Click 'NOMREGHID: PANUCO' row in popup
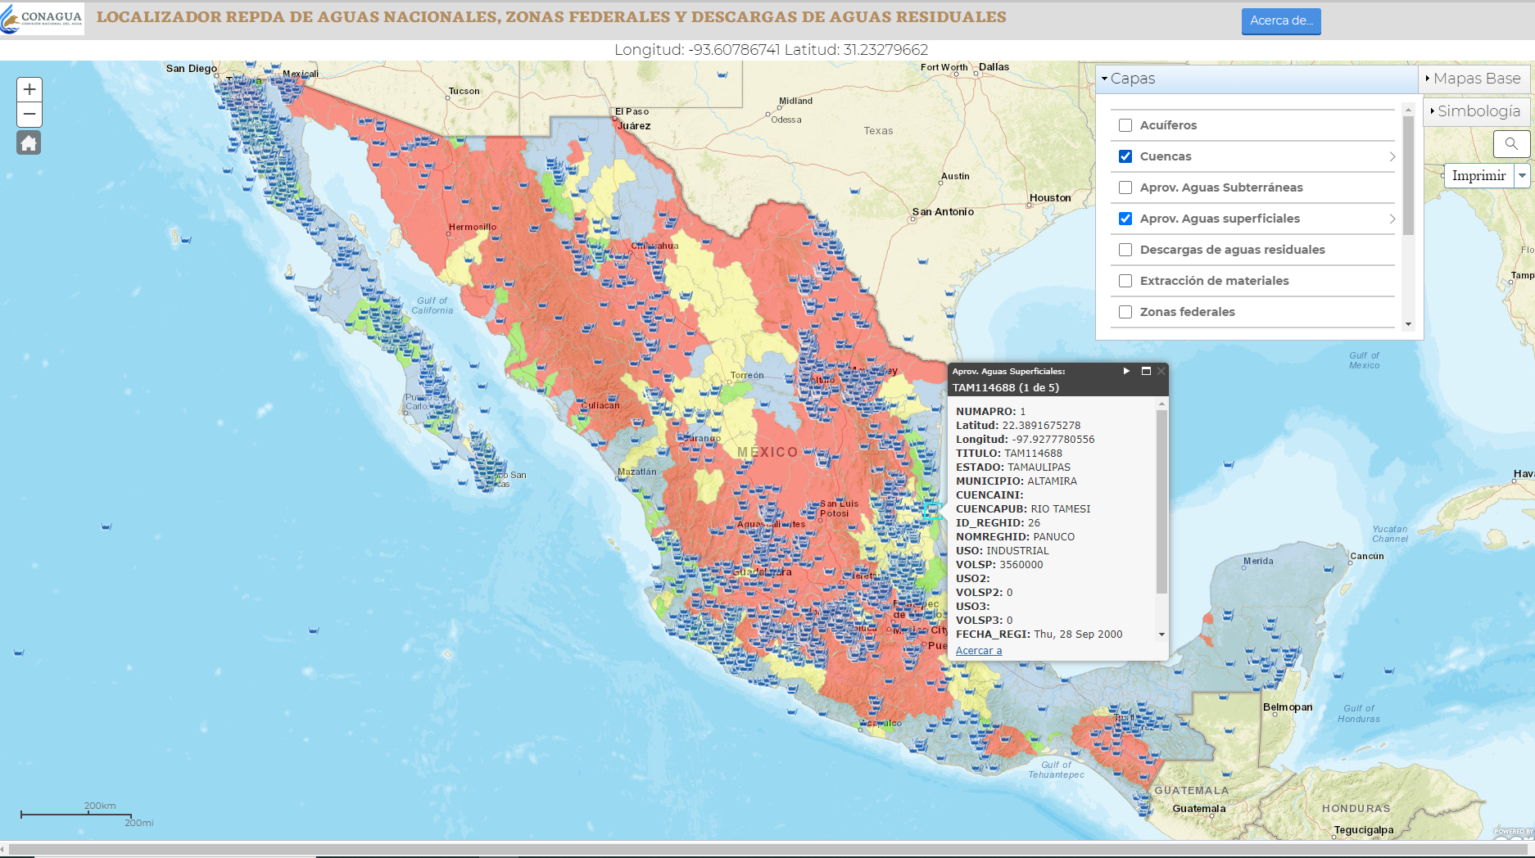The image size is (1535, 858). click(1016, 537)
